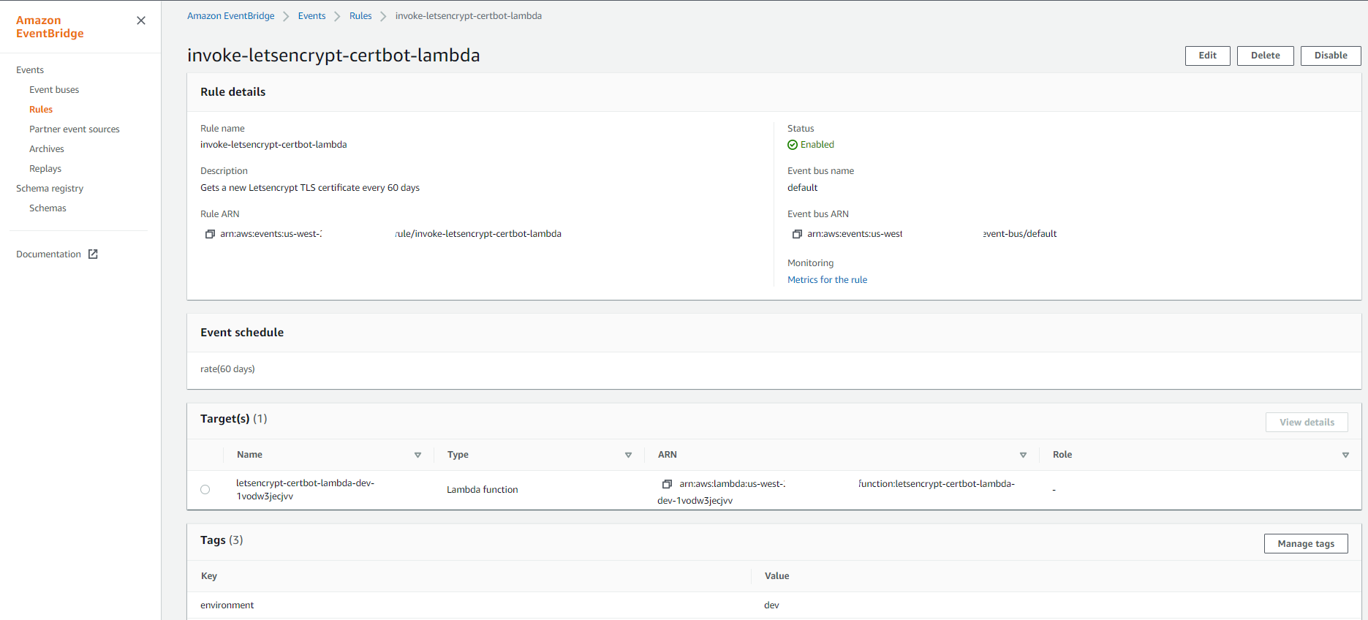
Task: Click the ARN column header
Action: click(668, 455)
